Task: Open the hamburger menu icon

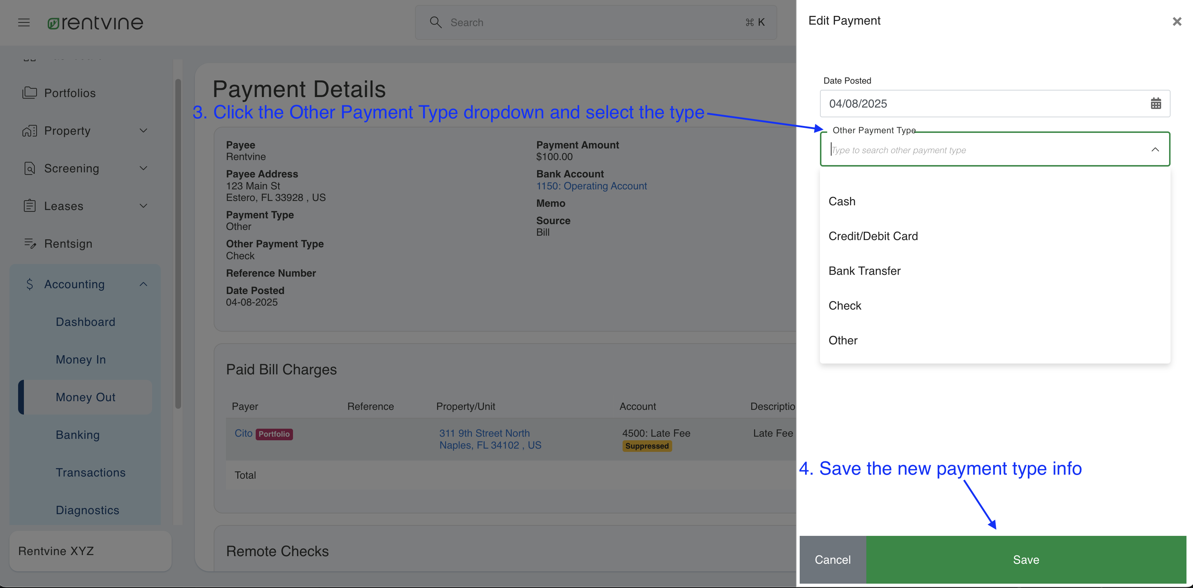Action: 24,22
